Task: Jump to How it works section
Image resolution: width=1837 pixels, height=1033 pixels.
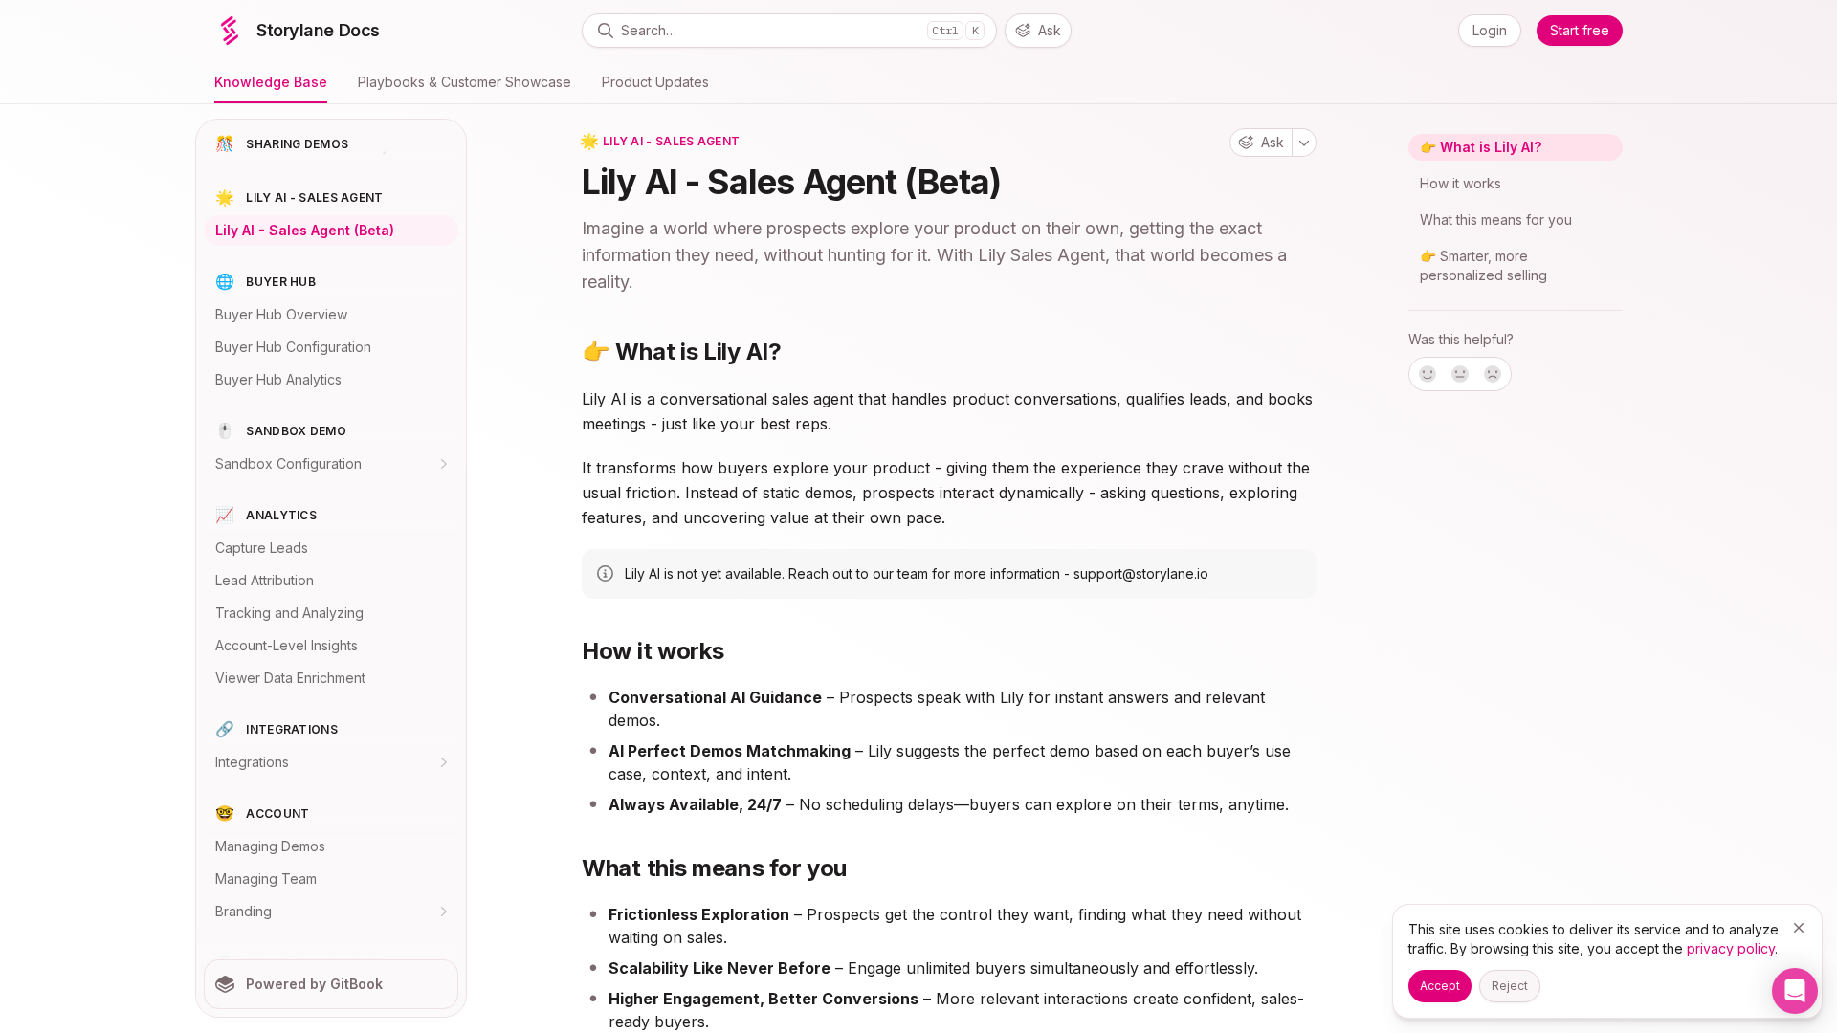Action: [1460, 184]
